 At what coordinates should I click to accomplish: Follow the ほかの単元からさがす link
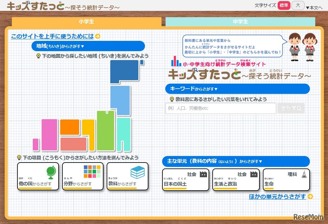tap(277, 197)
